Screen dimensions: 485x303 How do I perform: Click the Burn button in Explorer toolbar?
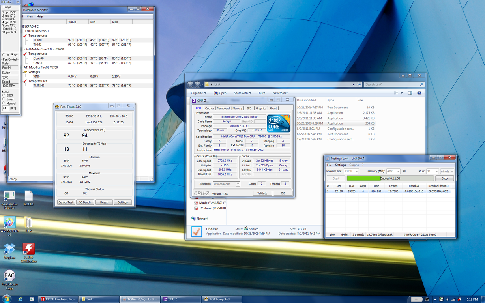262,93
